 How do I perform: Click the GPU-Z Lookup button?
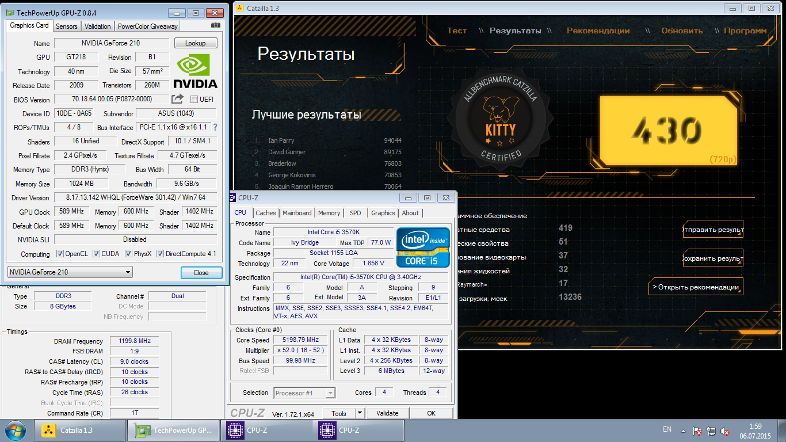pos(196,43)
